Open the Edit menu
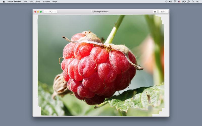The width and height of the screenshot is (202, 126). tap(31, 2)
